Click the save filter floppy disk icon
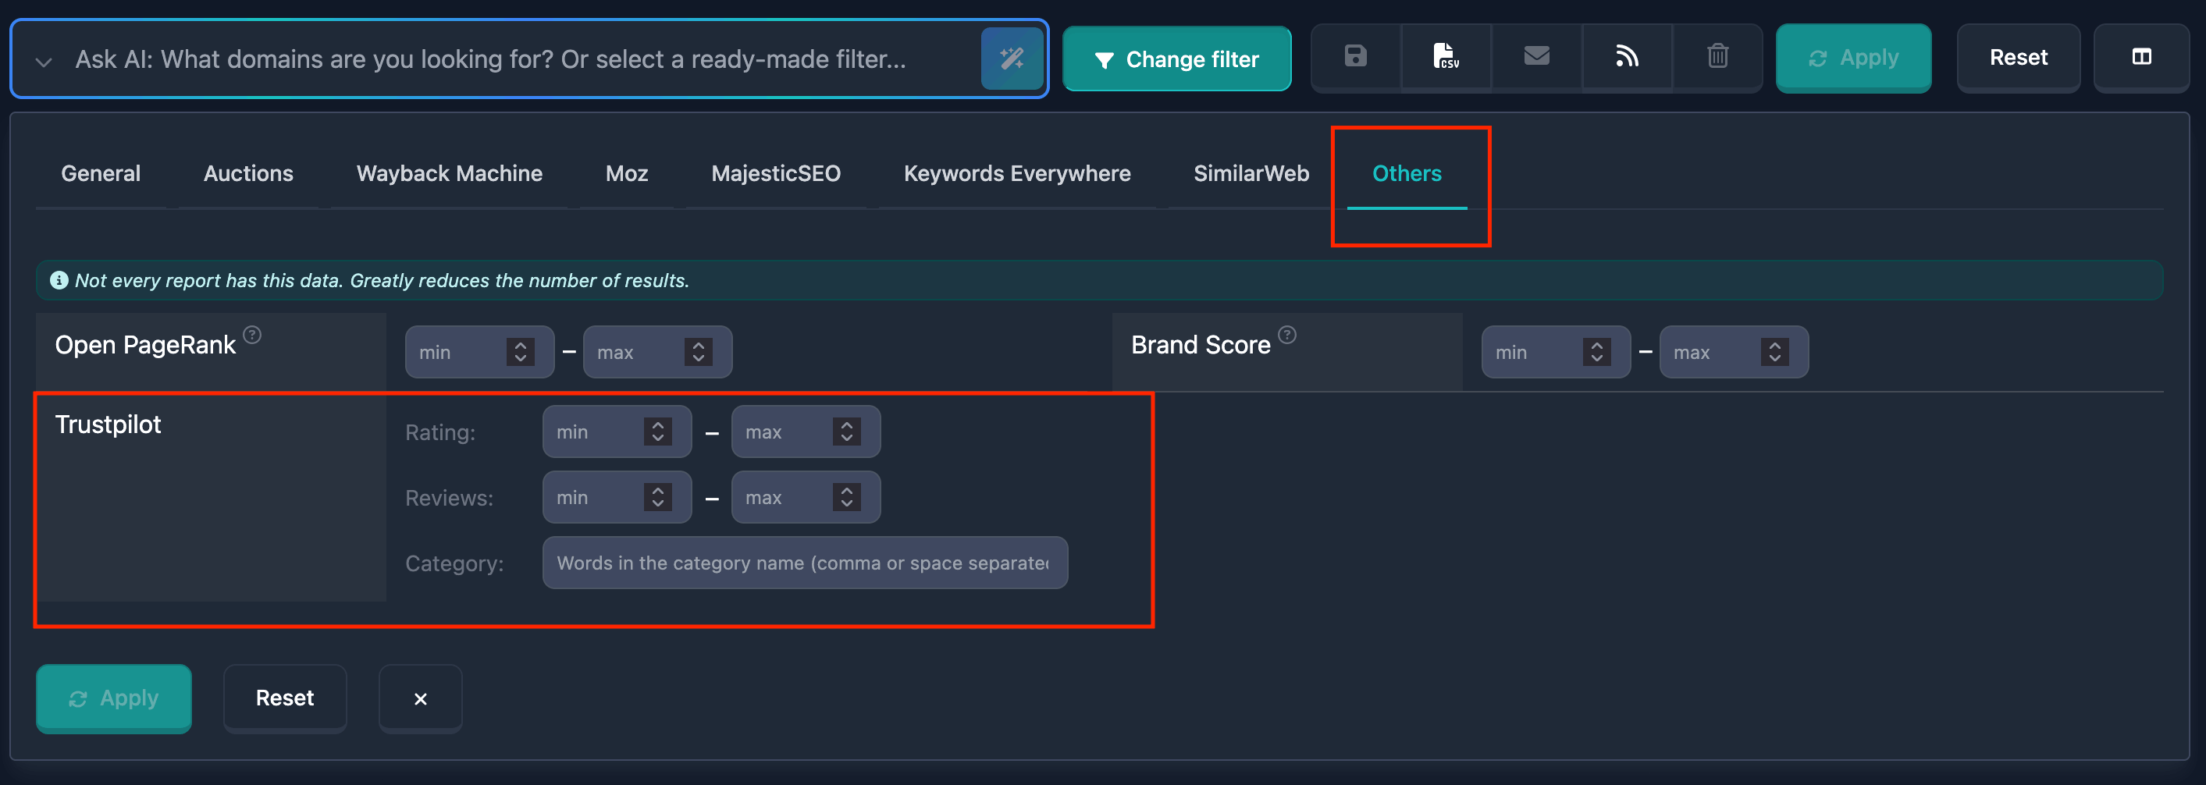The height and width of the screenshot is (785, 2206). click(1355, 56)
